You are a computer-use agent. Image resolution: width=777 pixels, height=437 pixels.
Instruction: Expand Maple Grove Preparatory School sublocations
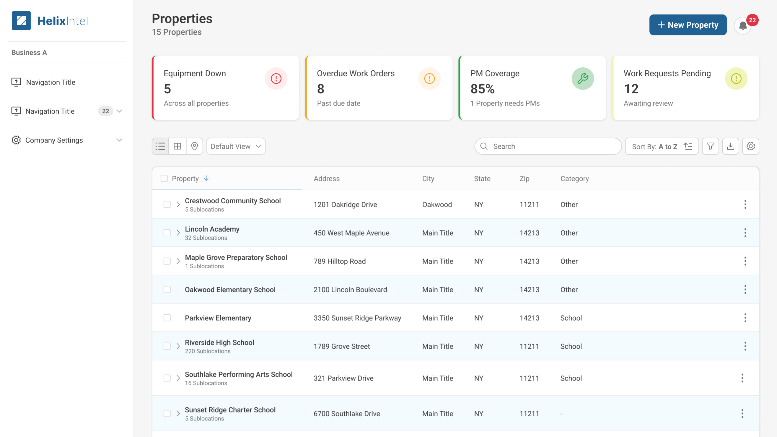pyautogui.click(x=178, y=261)
